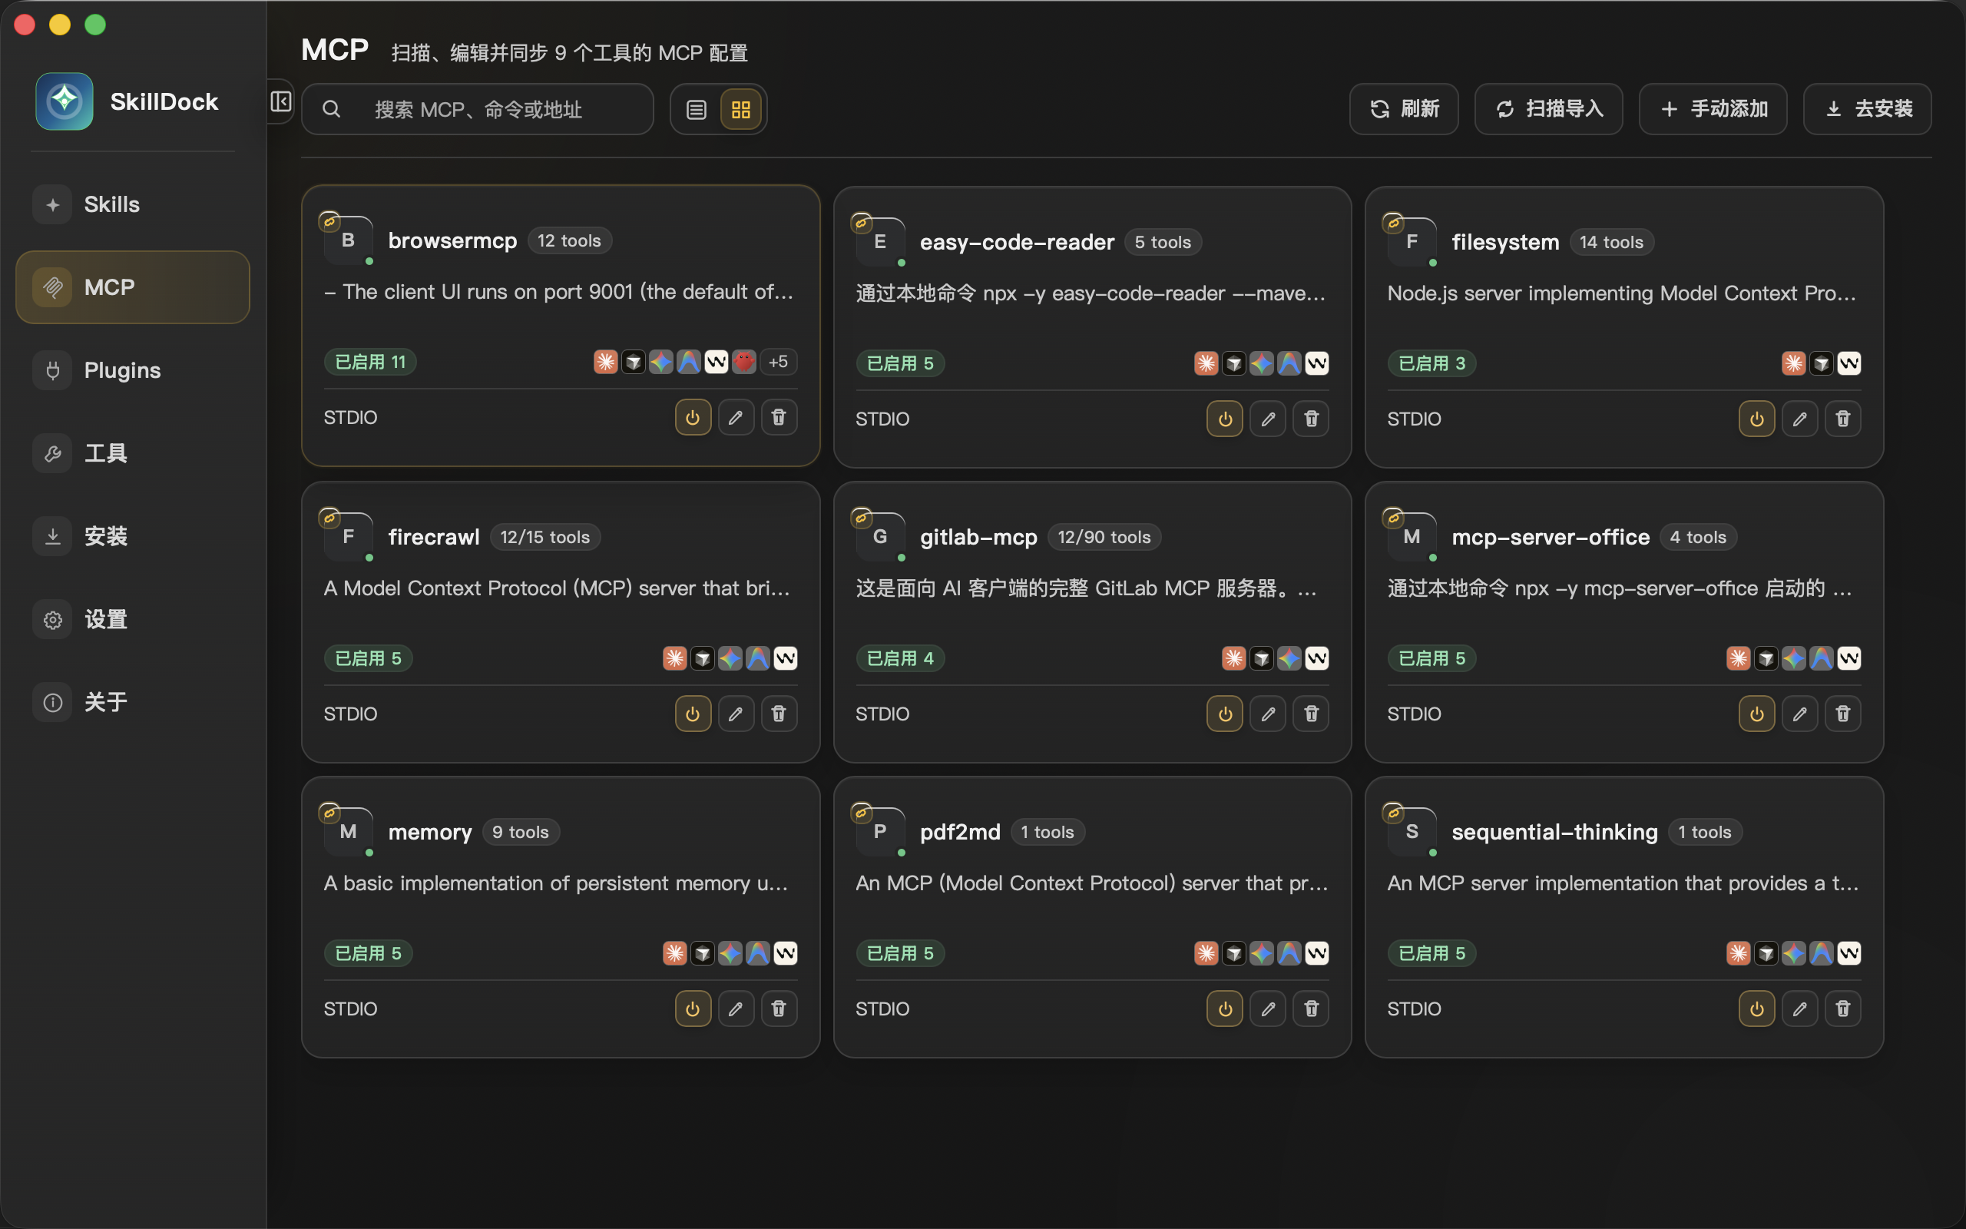Edit the pdf2md configuration
The image size is (1966, 1229).
1267,1009
